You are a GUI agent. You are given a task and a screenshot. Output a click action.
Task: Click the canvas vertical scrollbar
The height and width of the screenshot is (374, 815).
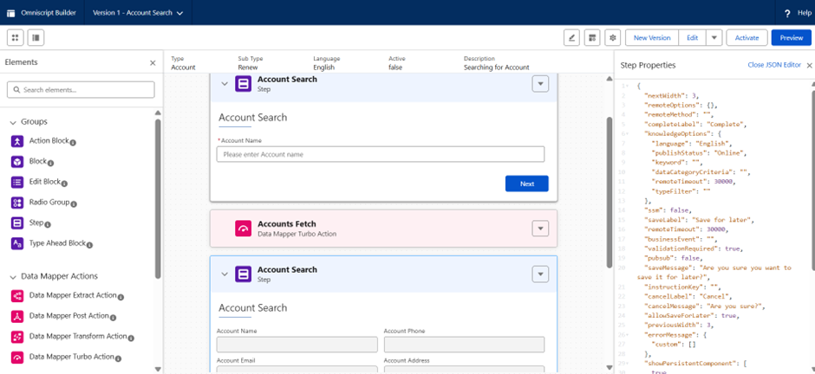coord(610,192)
